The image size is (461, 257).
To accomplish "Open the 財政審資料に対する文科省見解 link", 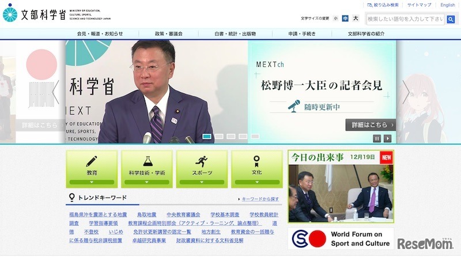I will [210, 240].
